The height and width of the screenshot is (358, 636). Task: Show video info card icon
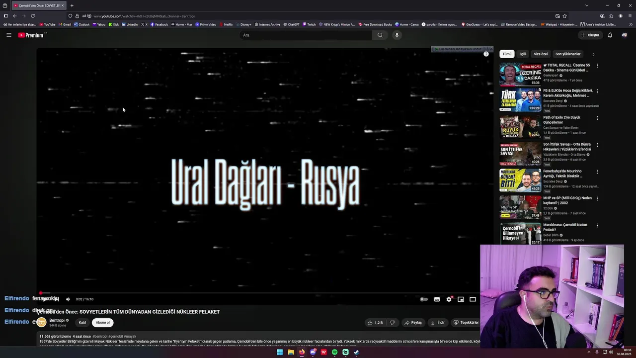coord(486,54)
